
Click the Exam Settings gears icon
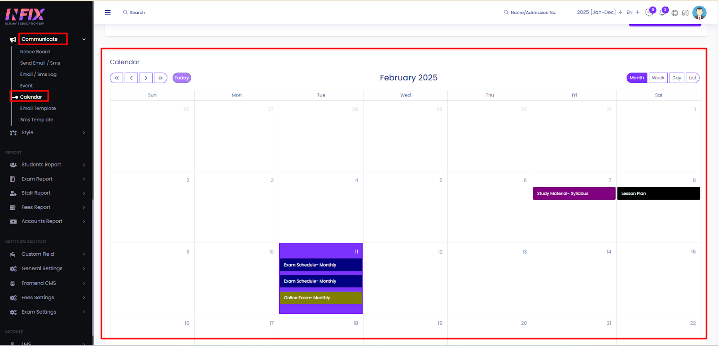(x=13, y=312)
